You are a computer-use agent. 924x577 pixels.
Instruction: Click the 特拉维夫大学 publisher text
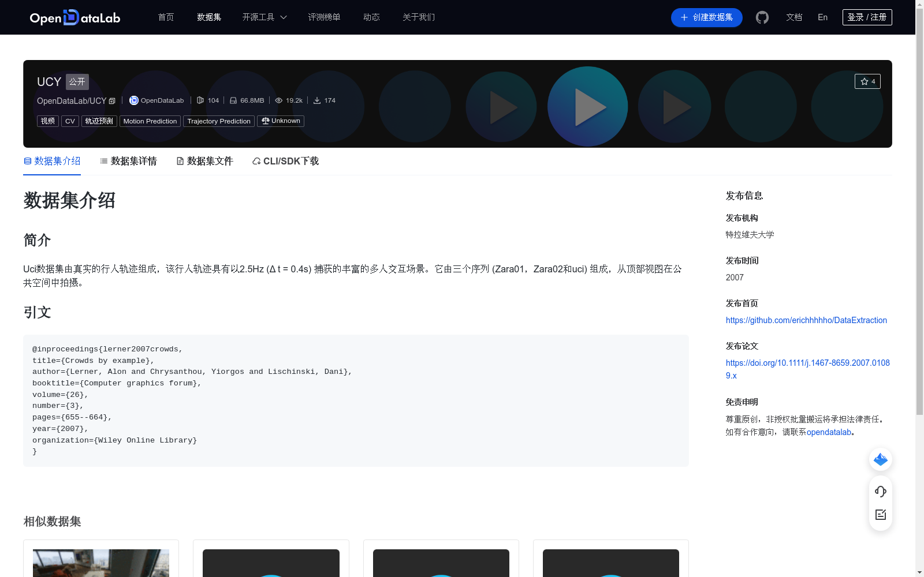pyautogui.click(x=750, y=235)
